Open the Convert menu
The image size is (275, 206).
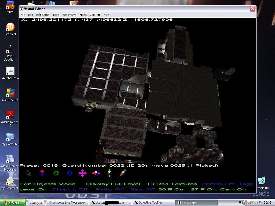[x=95, y=15]
